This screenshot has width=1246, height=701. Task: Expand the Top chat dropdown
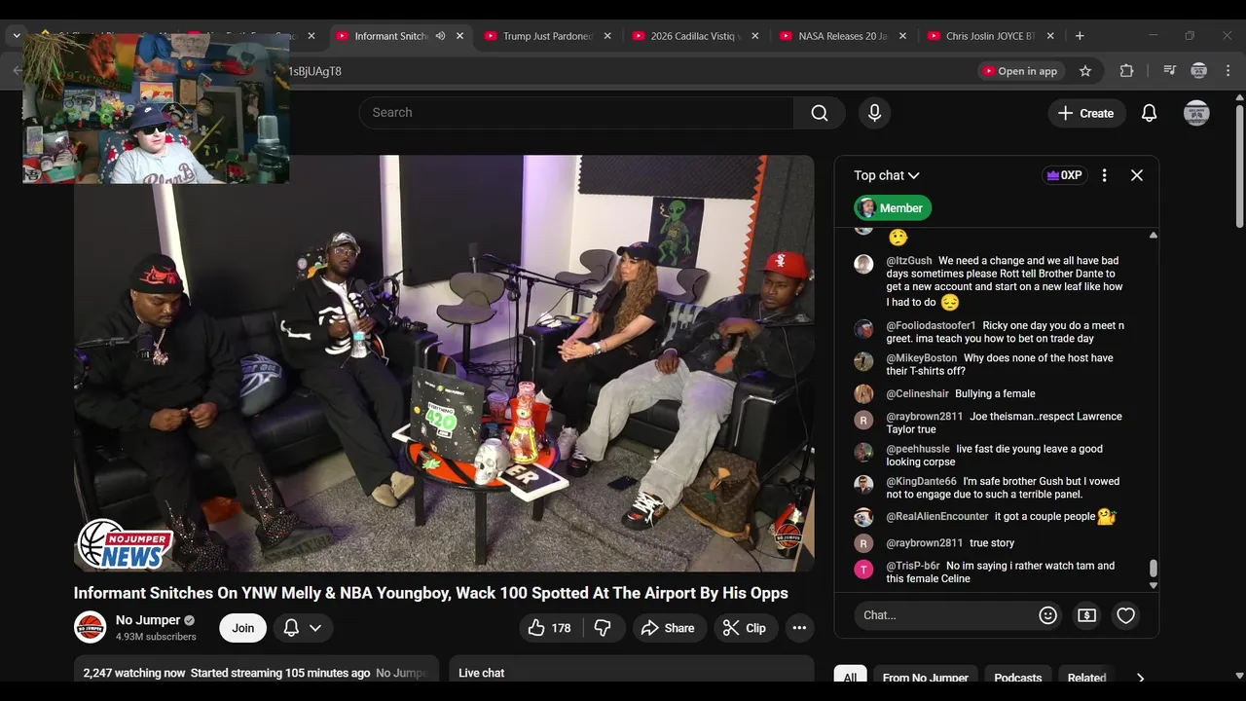(x=887, y=175)
